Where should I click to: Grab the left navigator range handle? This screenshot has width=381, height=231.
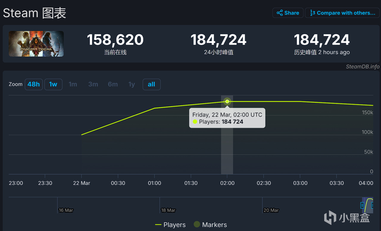362,205
